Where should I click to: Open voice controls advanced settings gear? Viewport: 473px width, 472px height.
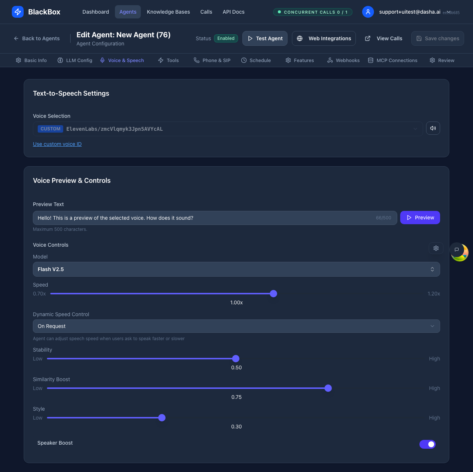click(436, 248)
